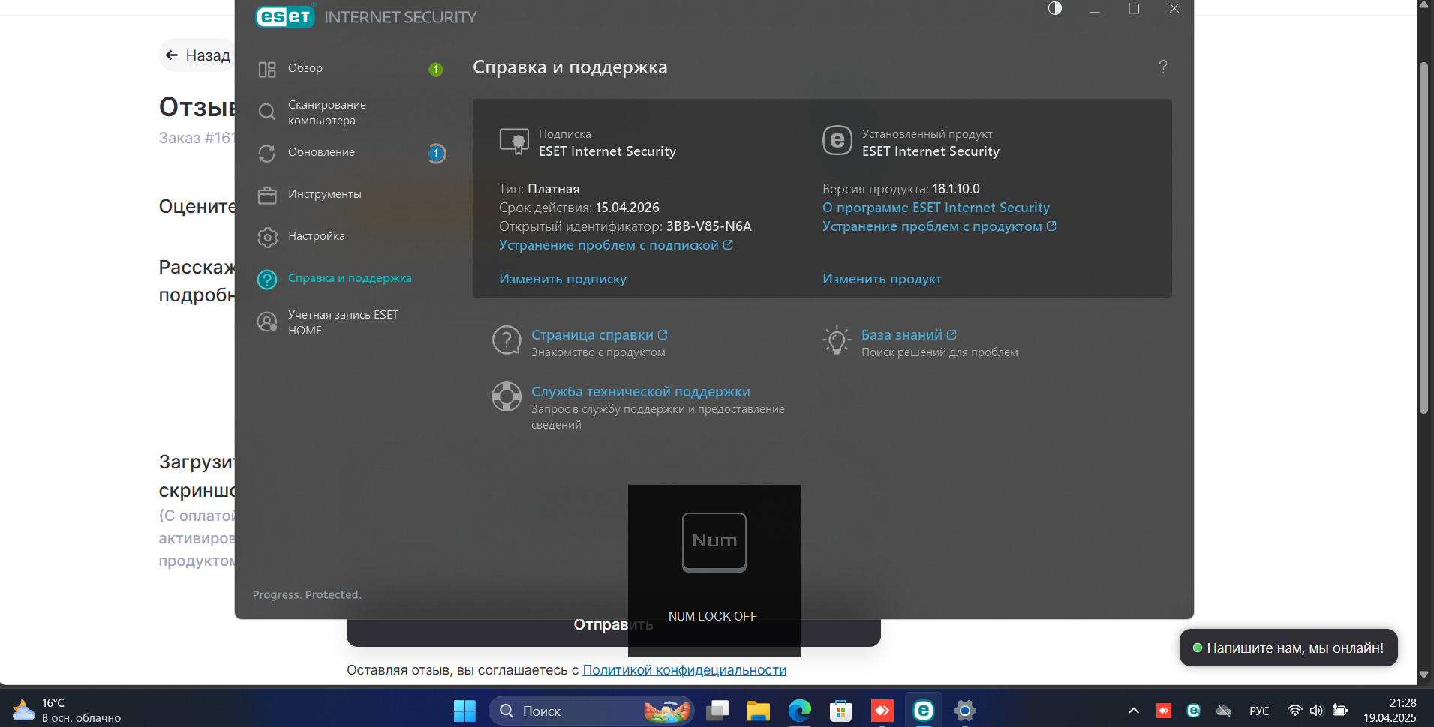Click the РУС language indicator
This screenshot has height=727, width=1434.
1259,711
